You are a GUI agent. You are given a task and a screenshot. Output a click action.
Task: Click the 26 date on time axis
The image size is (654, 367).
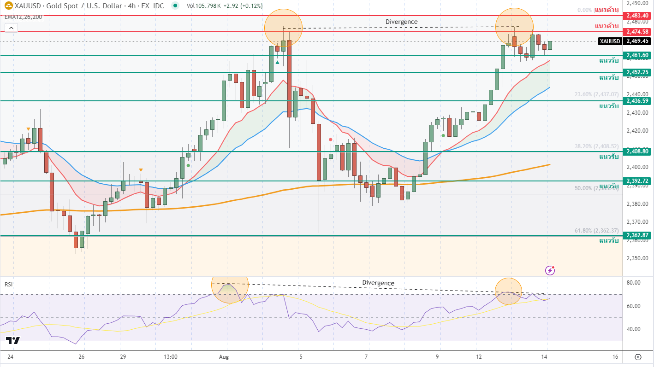pyautogui.click(x=82, y=357)
